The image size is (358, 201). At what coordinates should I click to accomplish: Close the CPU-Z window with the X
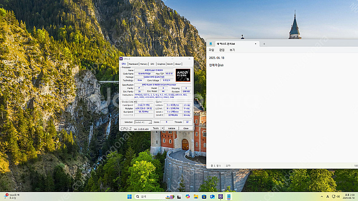pyautogui.click(x=189, y=59)
